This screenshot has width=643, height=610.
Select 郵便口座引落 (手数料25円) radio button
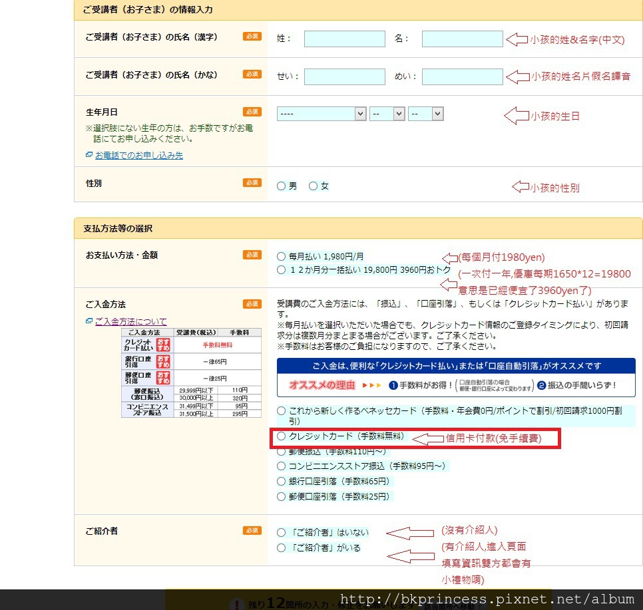coord(281,497)
